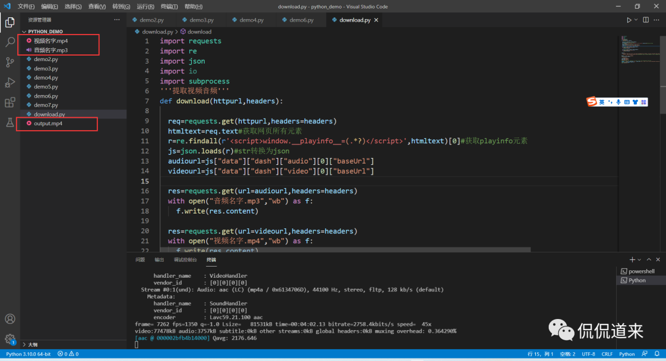
Task: Create a new terminal with plus icon
Action: [x=632, y=259]
